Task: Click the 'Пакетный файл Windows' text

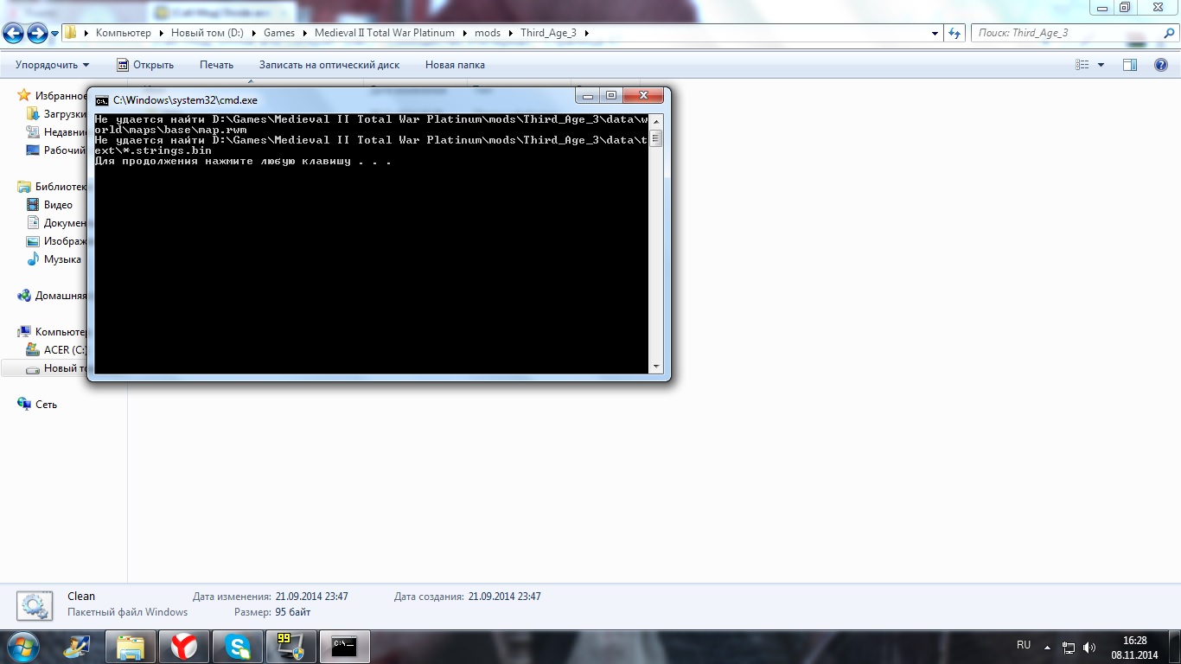Action: click(x=128, y=612)
